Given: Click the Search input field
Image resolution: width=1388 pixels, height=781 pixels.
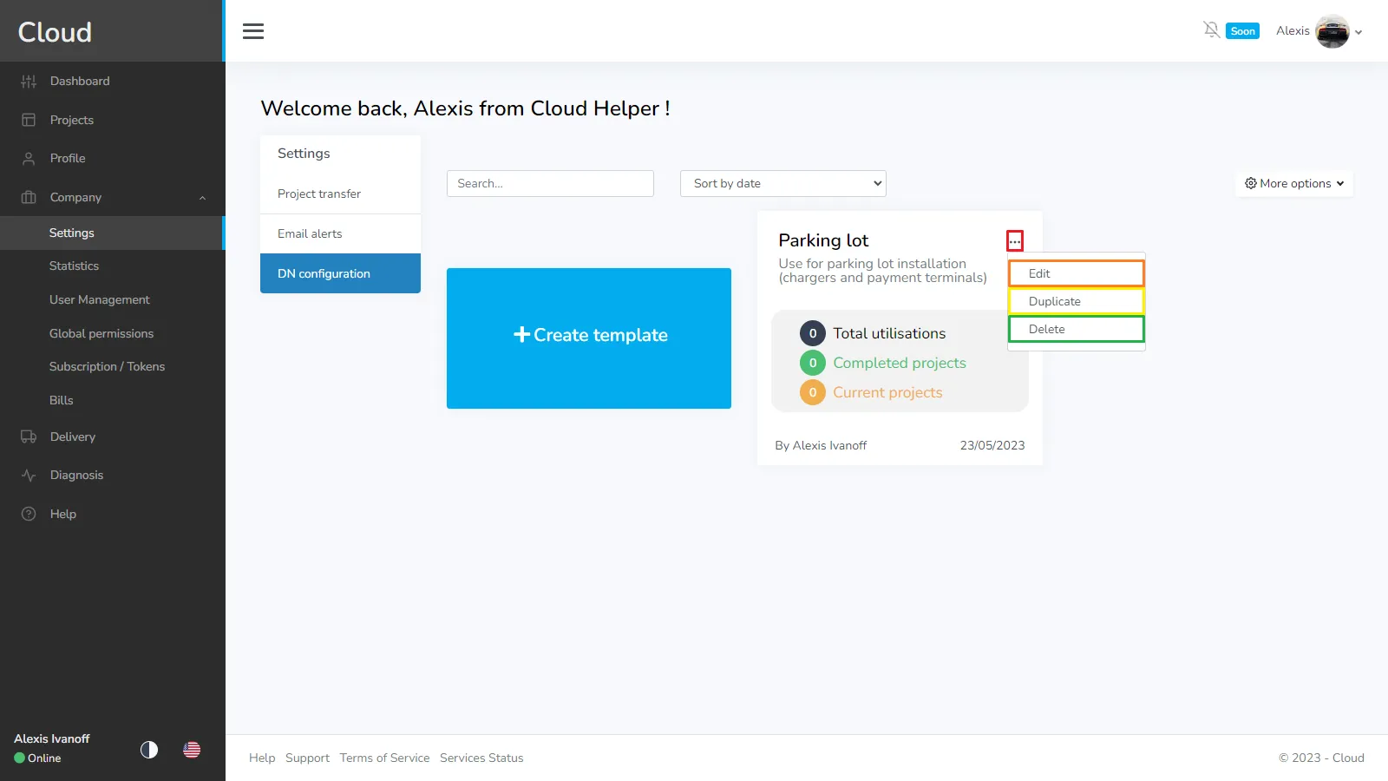Looking at the screenshot, I should [x=550, y=183].
